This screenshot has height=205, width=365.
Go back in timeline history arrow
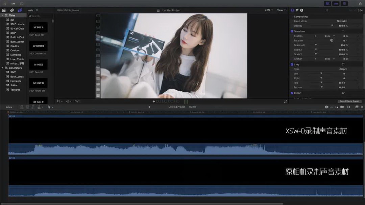pyautogui.click(x=149, y=107)
